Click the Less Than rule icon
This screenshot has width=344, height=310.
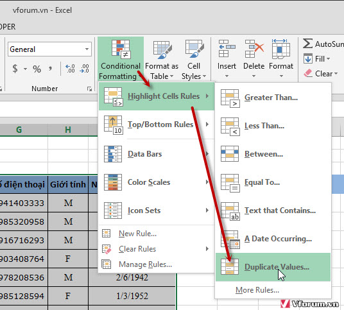point(230,126)
